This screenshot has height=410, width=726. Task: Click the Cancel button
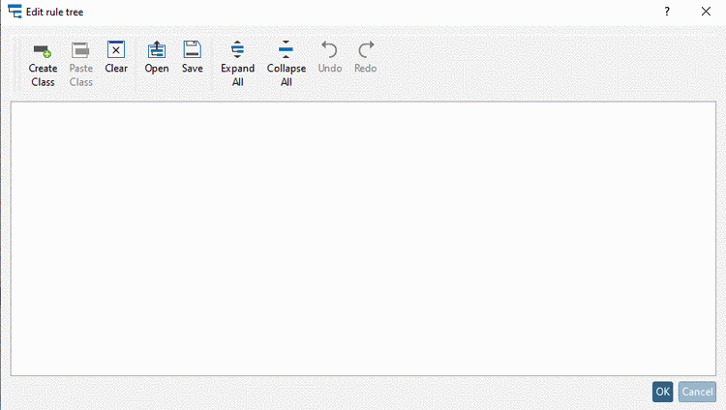[x=697, y=392]
